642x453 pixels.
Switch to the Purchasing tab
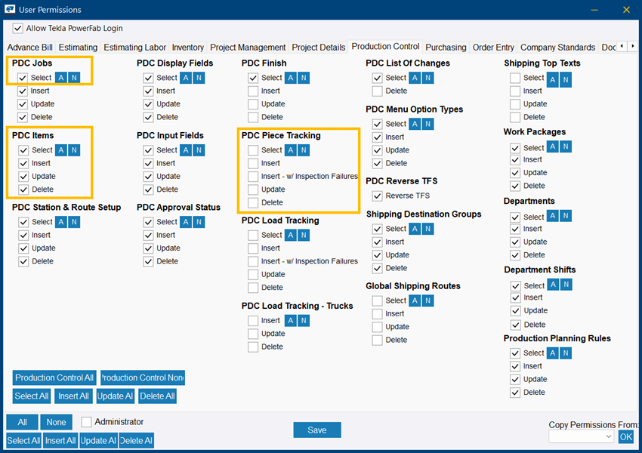point(446,48)
